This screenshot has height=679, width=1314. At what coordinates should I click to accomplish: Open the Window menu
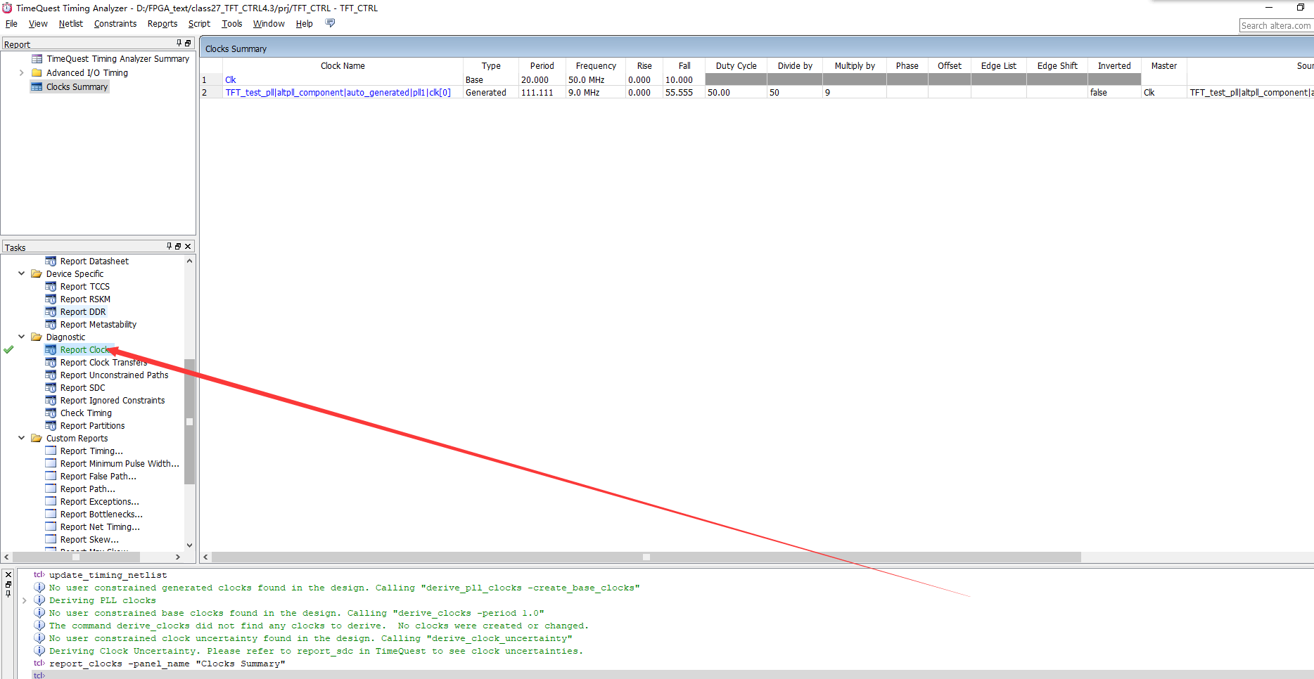[x=269, y=24]
